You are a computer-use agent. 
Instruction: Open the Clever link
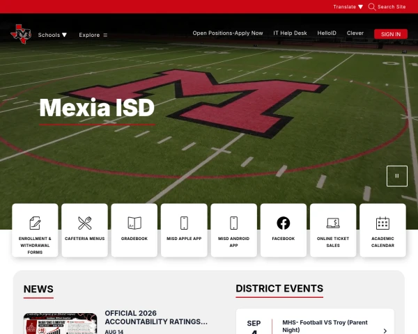click(355, 33)
